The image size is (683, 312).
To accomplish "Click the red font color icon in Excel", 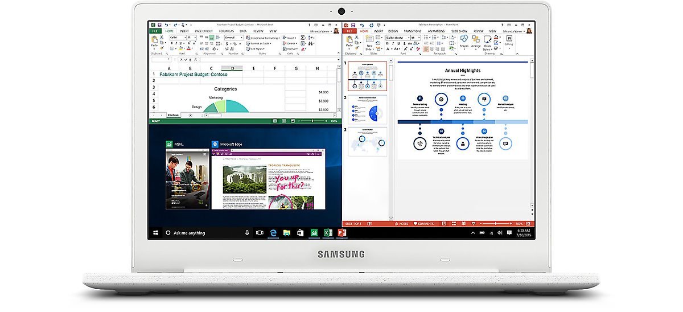I will 188,49.
